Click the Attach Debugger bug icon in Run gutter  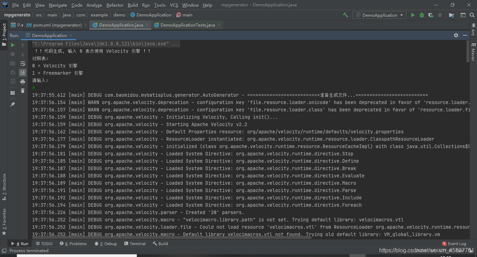point(13,72)
